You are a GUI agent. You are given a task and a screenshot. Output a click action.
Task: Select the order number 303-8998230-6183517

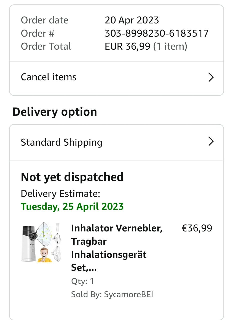(x=156, y=33)
